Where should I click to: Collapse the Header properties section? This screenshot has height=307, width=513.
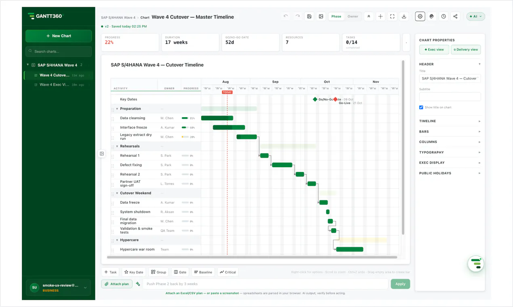click(450, 64)
